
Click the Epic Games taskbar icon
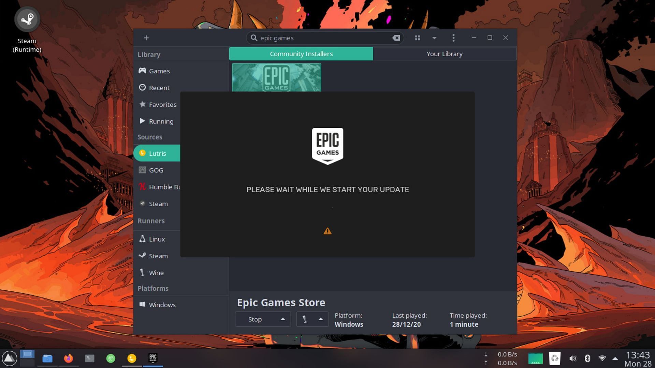coord(152,358)
